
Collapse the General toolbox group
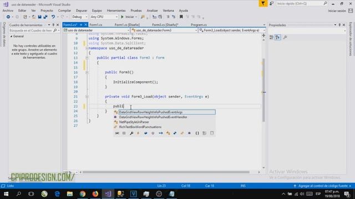coord(11,36)
